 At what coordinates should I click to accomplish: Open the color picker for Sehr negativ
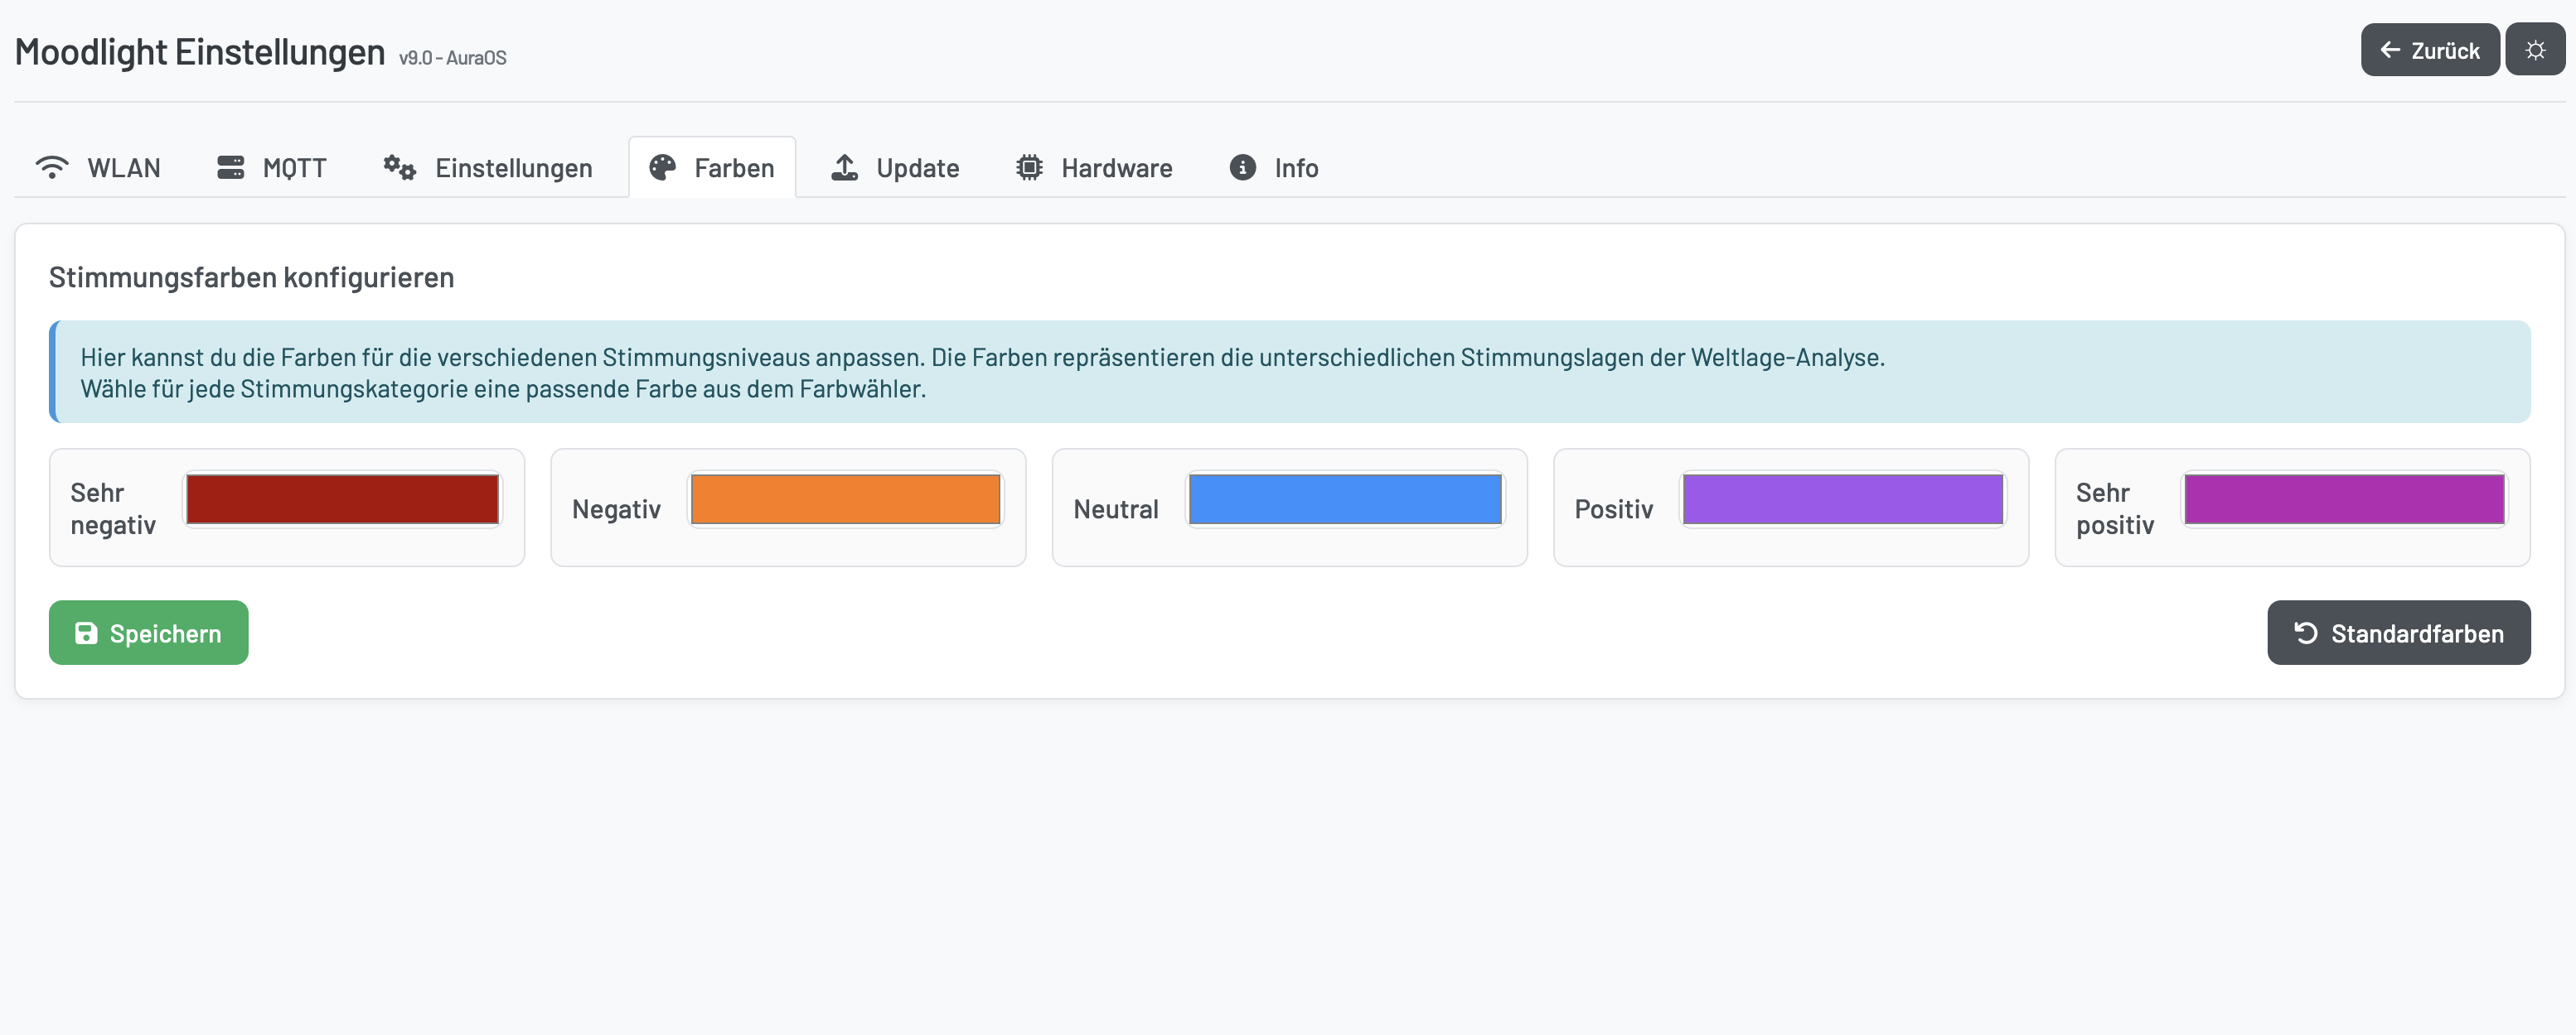(x=342, y=498)
